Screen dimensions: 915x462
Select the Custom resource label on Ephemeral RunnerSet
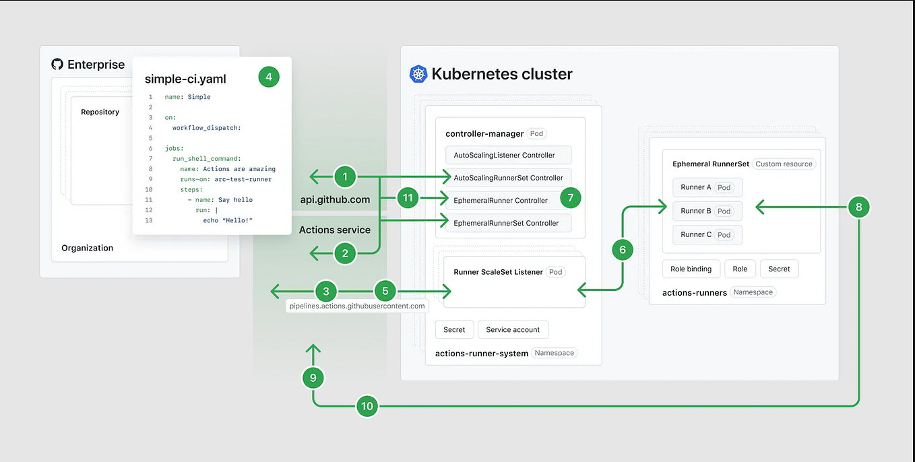[784, 164]
